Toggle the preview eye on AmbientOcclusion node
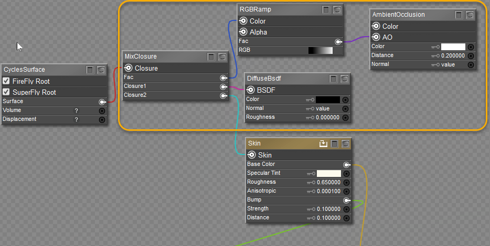Viewport: 490px width, 246px height. (470, 15)
